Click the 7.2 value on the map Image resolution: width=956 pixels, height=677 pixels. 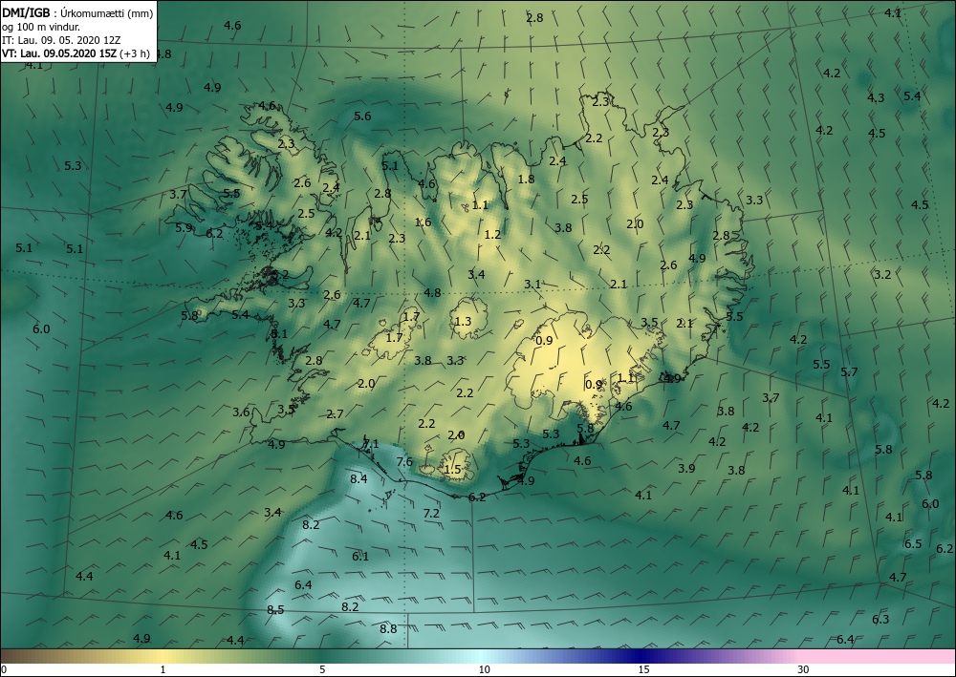(x=431, y=513)
